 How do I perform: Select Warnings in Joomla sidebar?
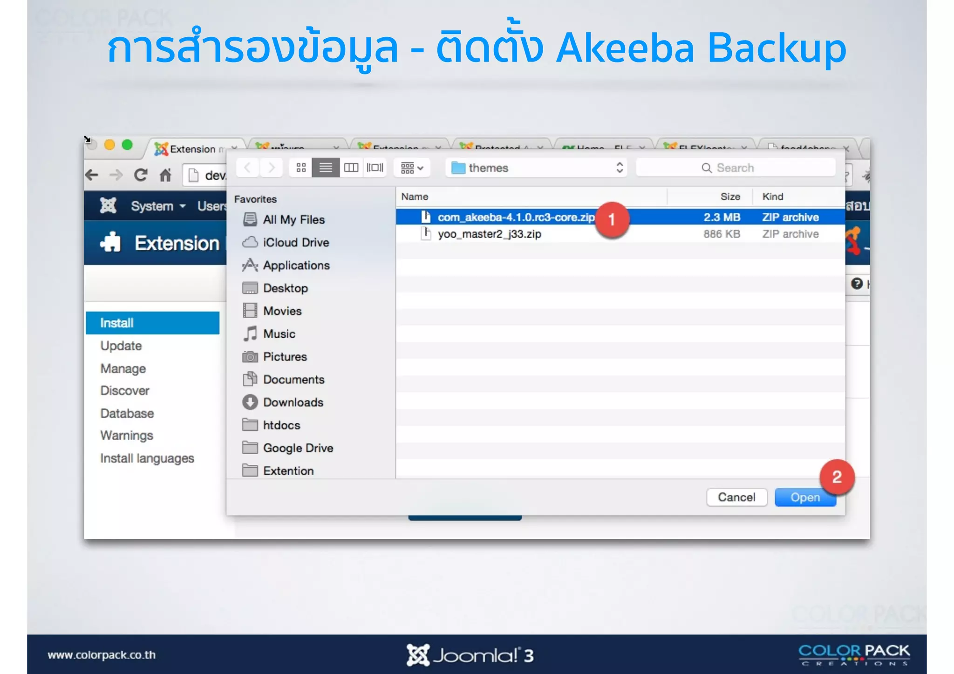click(127, 436)
